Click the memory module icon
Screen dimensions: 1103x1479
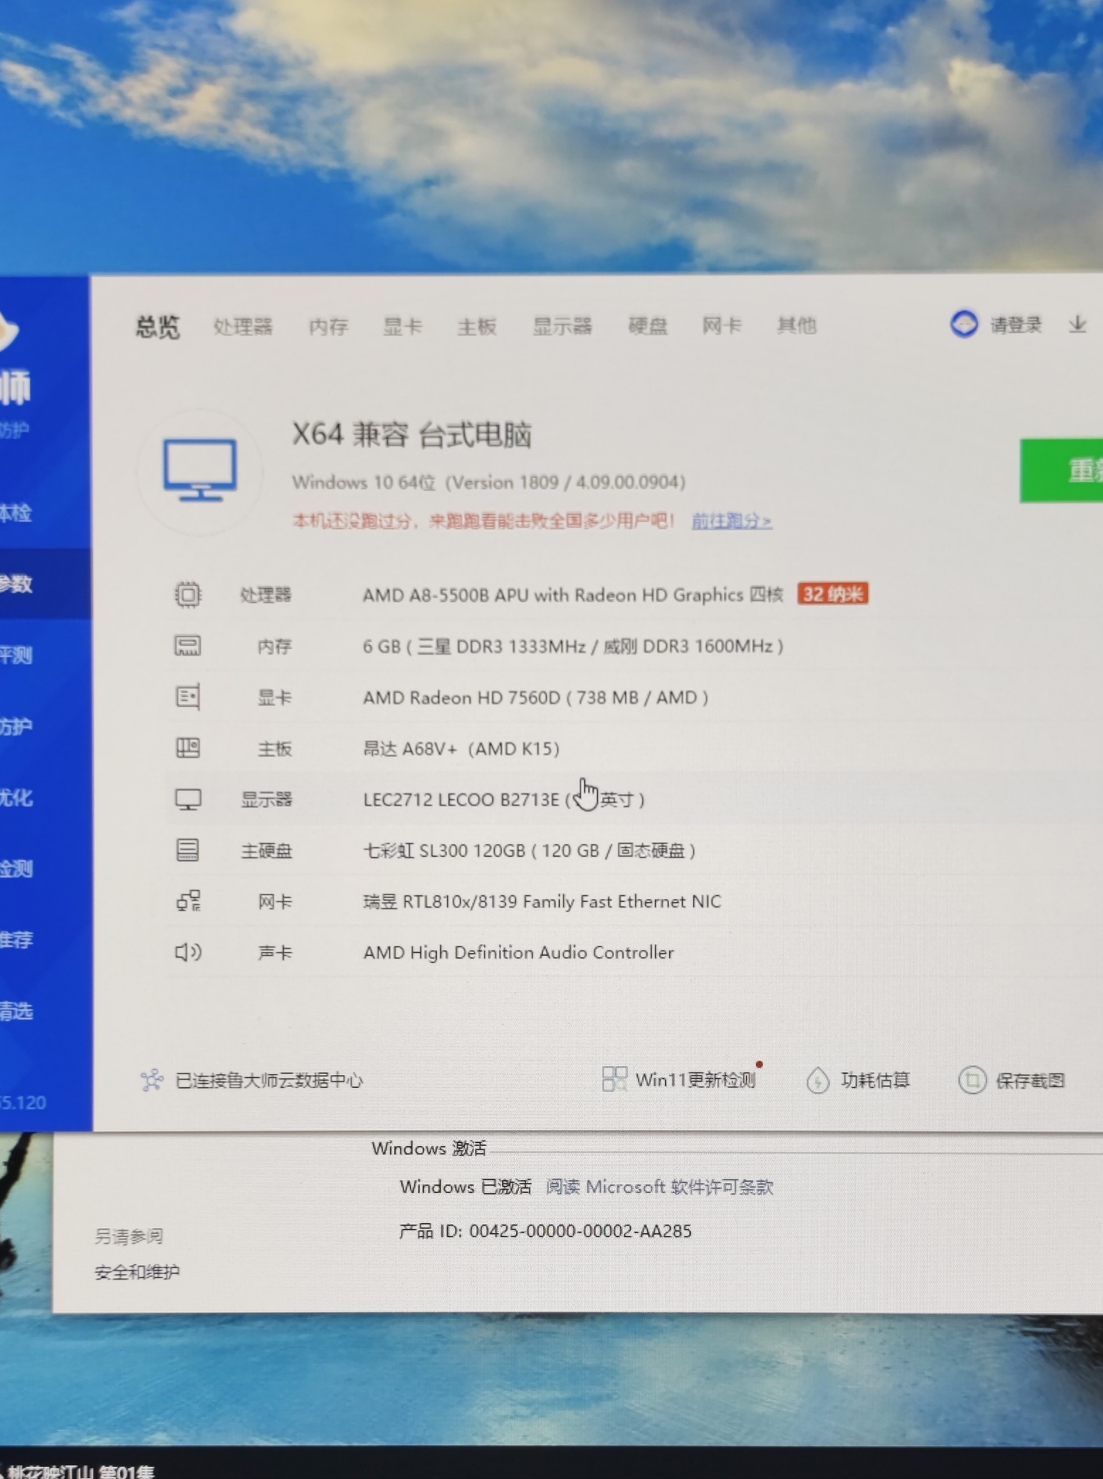188,645
